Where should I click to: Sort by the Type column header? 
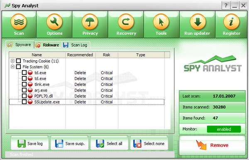coord(141,55)
